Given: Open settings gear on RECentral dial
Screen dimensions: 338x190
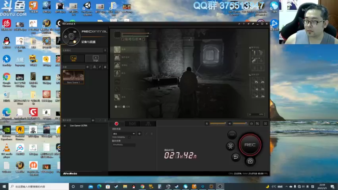Looking at the screenshot, I should click(66, 37).
